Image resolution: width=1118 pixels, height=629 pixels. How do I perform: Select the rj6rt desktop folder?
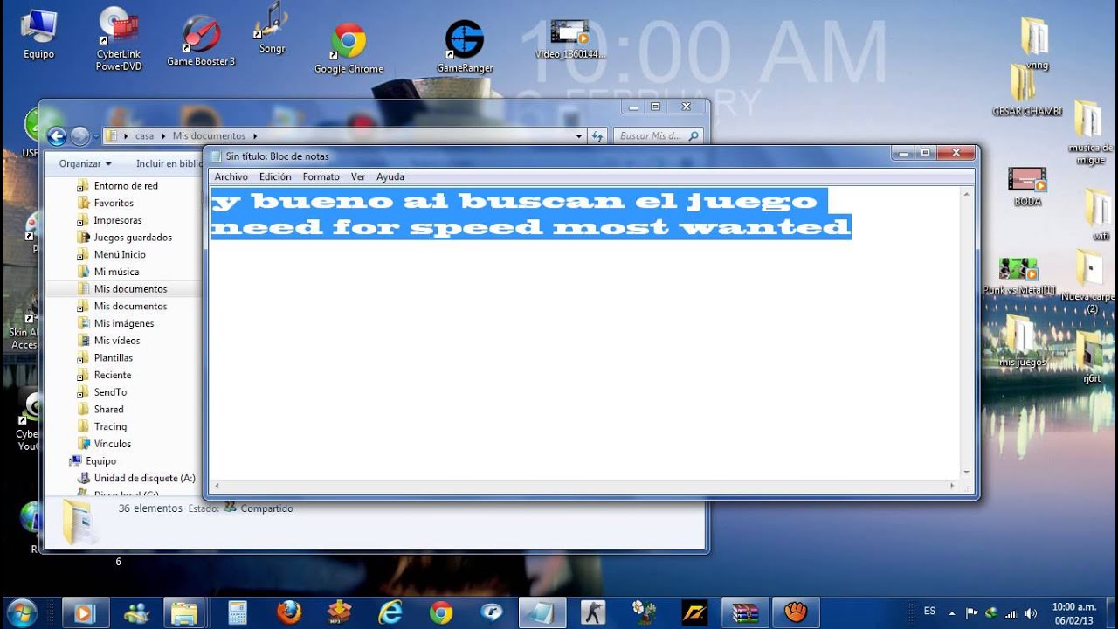pos(1092,357)
